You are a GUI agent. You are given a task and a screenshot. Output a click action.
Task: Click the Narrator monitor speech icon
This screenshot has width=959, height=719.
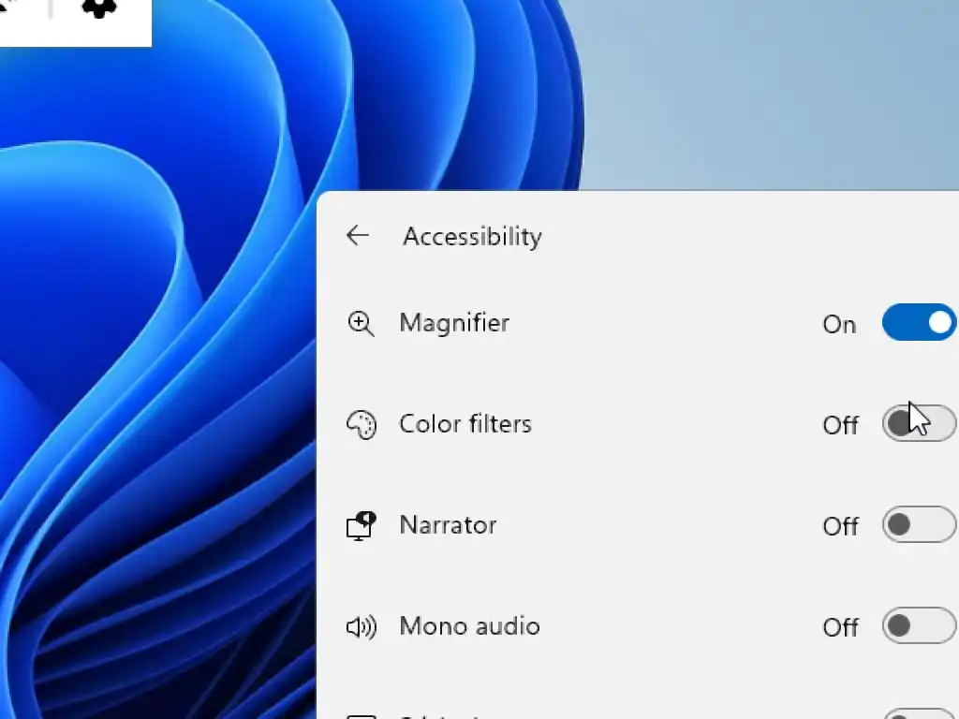tap(361, 526)
